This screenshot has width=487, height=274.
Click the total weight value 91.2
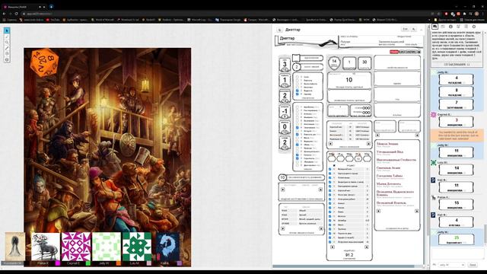(349, 255)
